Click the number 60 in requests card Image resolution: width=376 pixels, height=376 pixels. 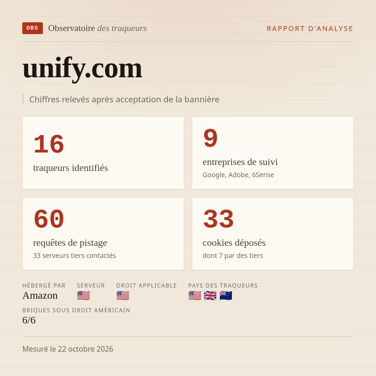(x=49, y=219)
